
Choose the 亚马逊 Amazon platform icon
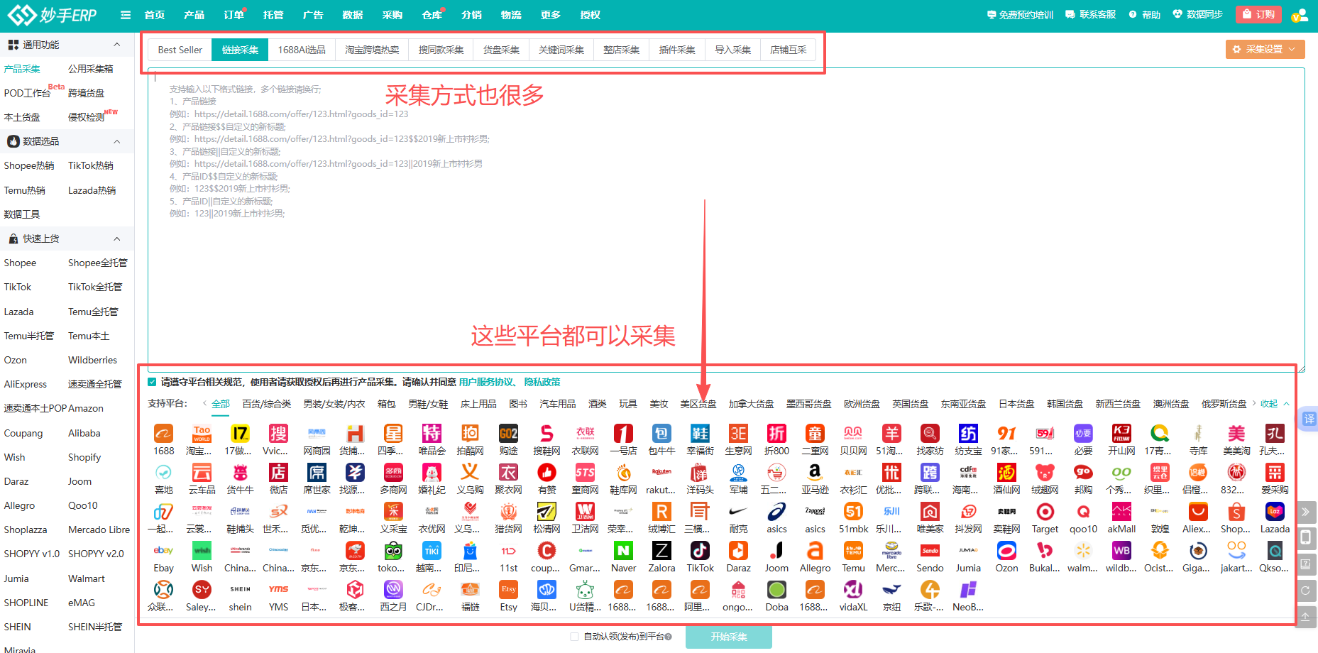(x=815, y=473)
